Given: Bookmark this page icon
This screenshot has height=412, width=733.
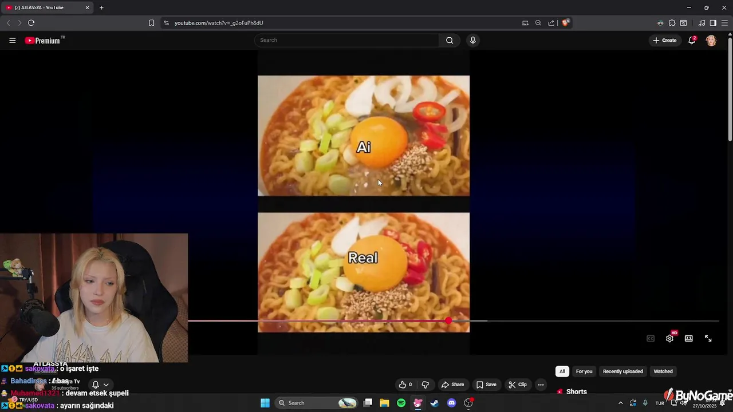Looking at the screenshot, I should pyautogui.click(x=151, y=23).
